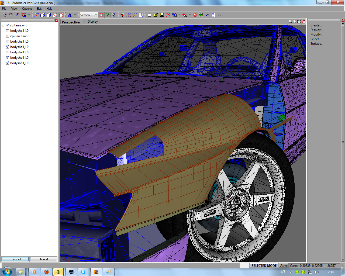The image size is (345, 276).
Task: Click the viewport pan hand icon
Action: pyautogui.click(x=295, y=22)
